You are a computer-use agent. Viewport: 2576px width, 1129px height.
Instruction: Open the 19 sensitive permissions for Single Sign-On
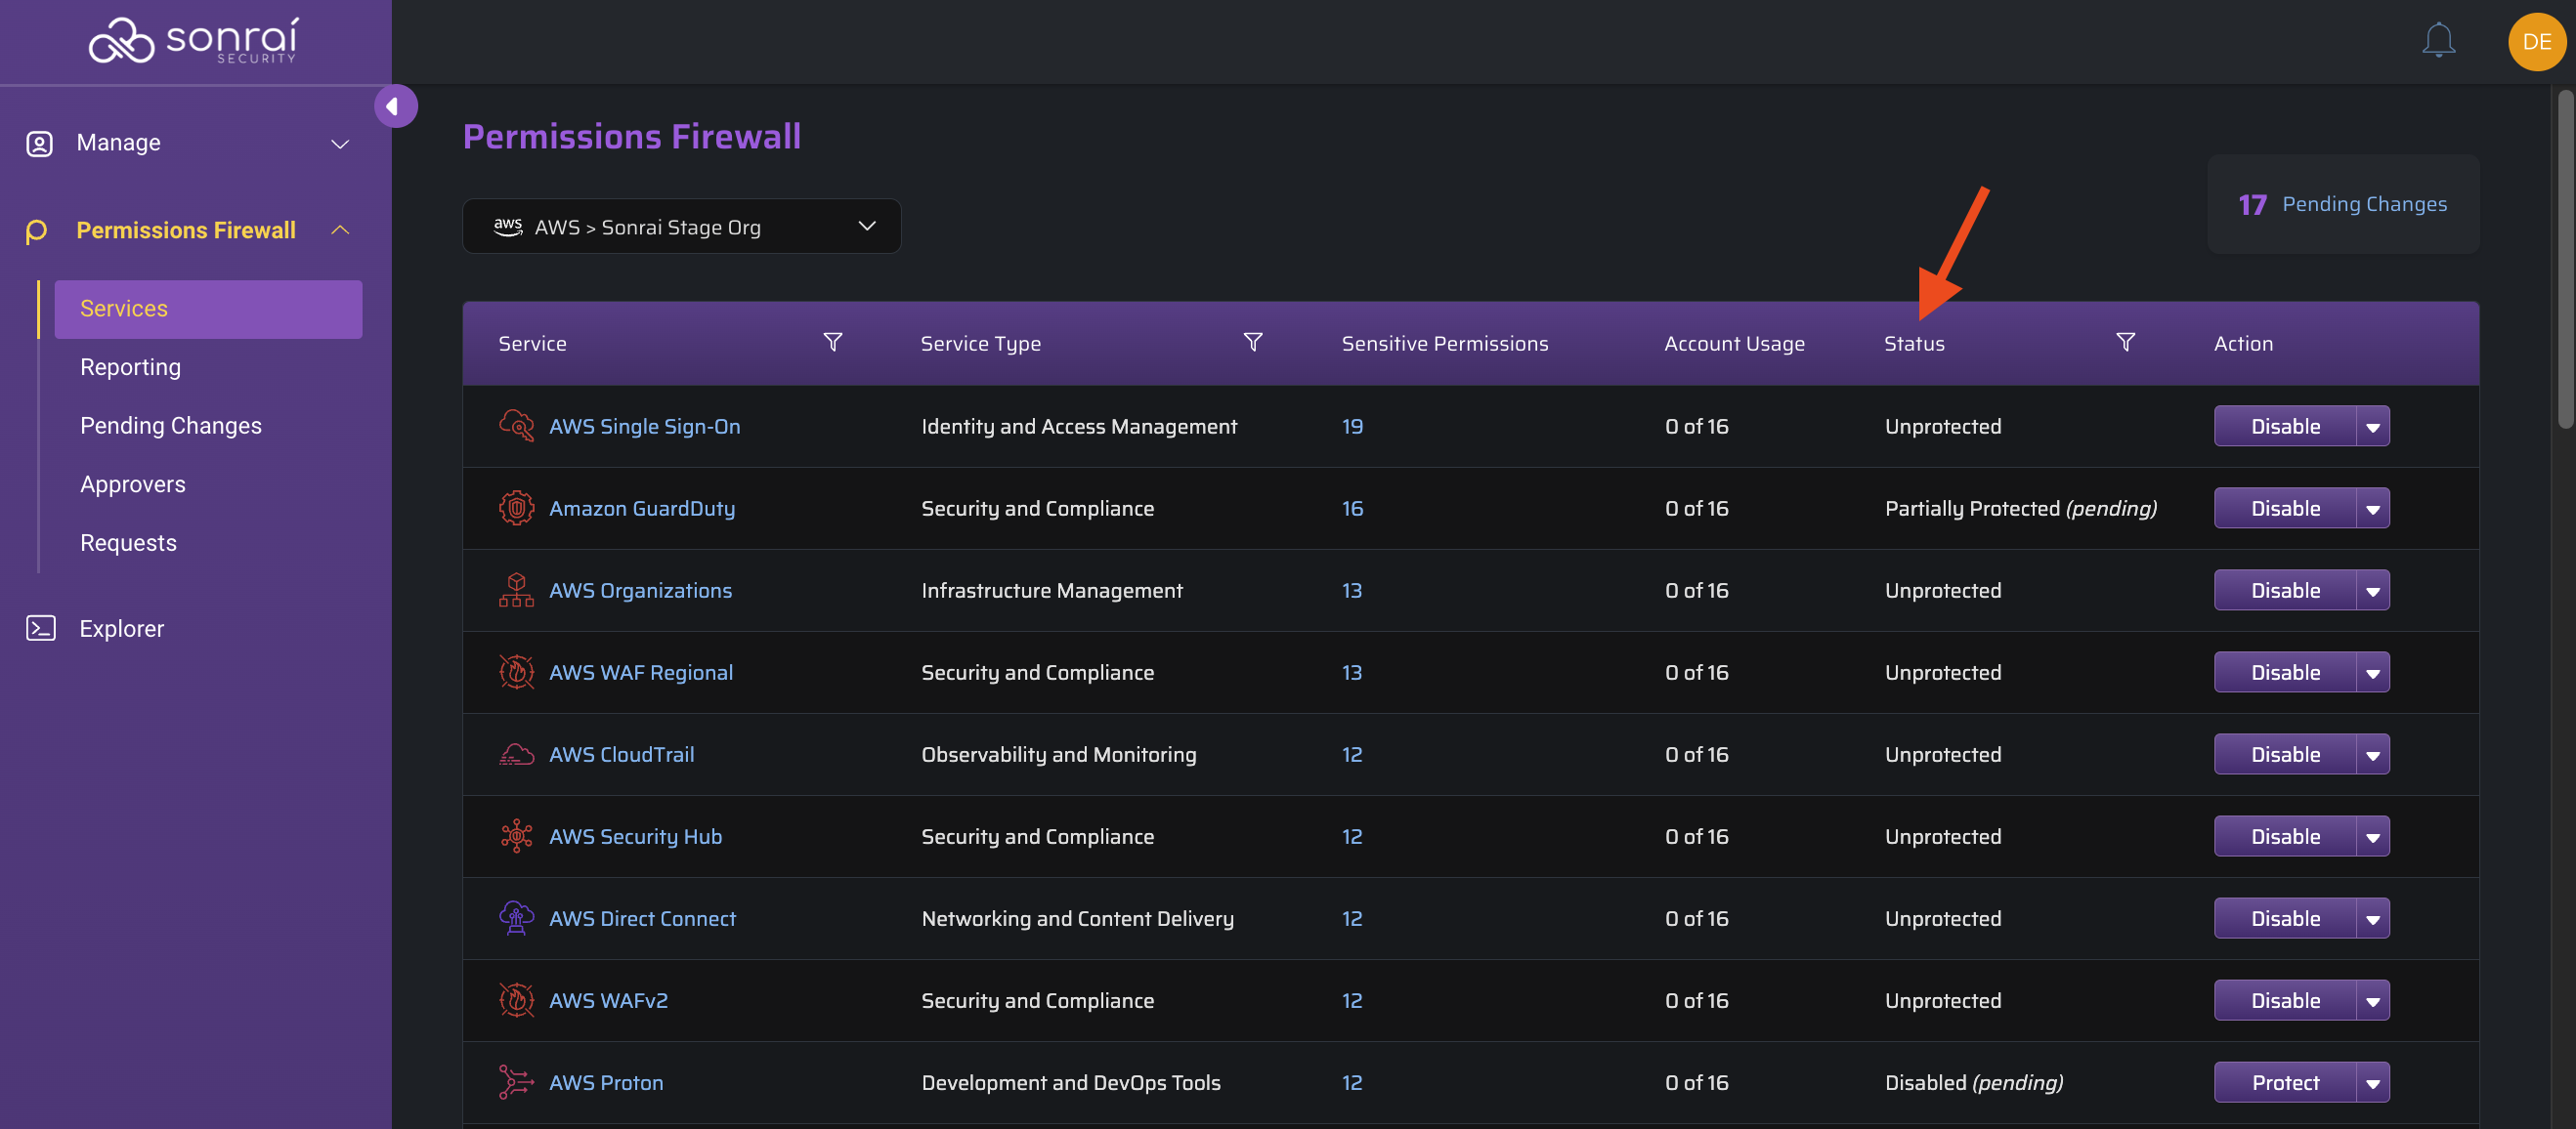(1352, 427)
